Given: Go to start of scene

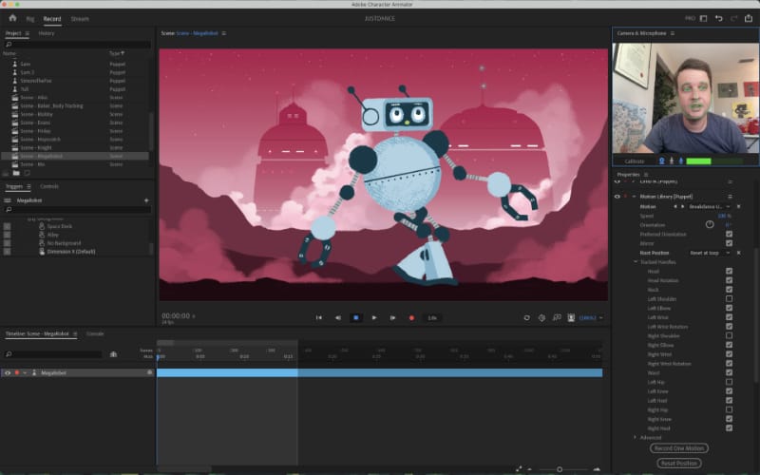Looking at the screenshot, I should tap(319, 318).
